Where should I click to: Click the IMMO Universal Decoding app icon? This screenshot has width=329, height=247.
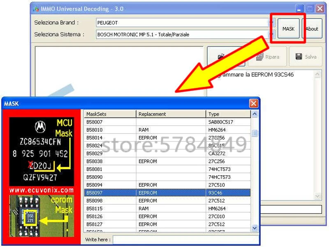pos(36,9)
